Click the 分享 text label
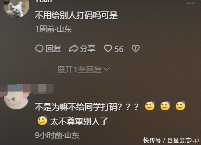The width and height of the screenshot is (201, 145). pyautogui.click(x=88, y=49)
